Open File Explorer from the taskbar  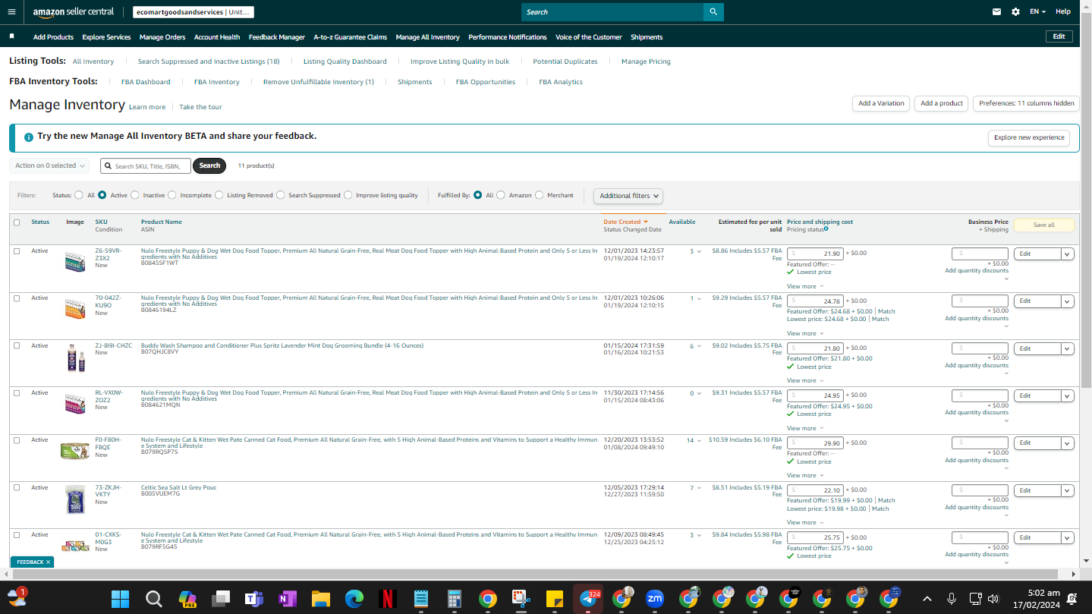[x=320, y=599]
